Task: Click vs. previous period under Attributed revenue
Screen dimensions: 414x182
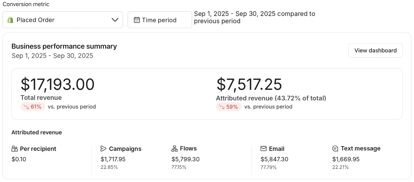Action: click(268, 107)
